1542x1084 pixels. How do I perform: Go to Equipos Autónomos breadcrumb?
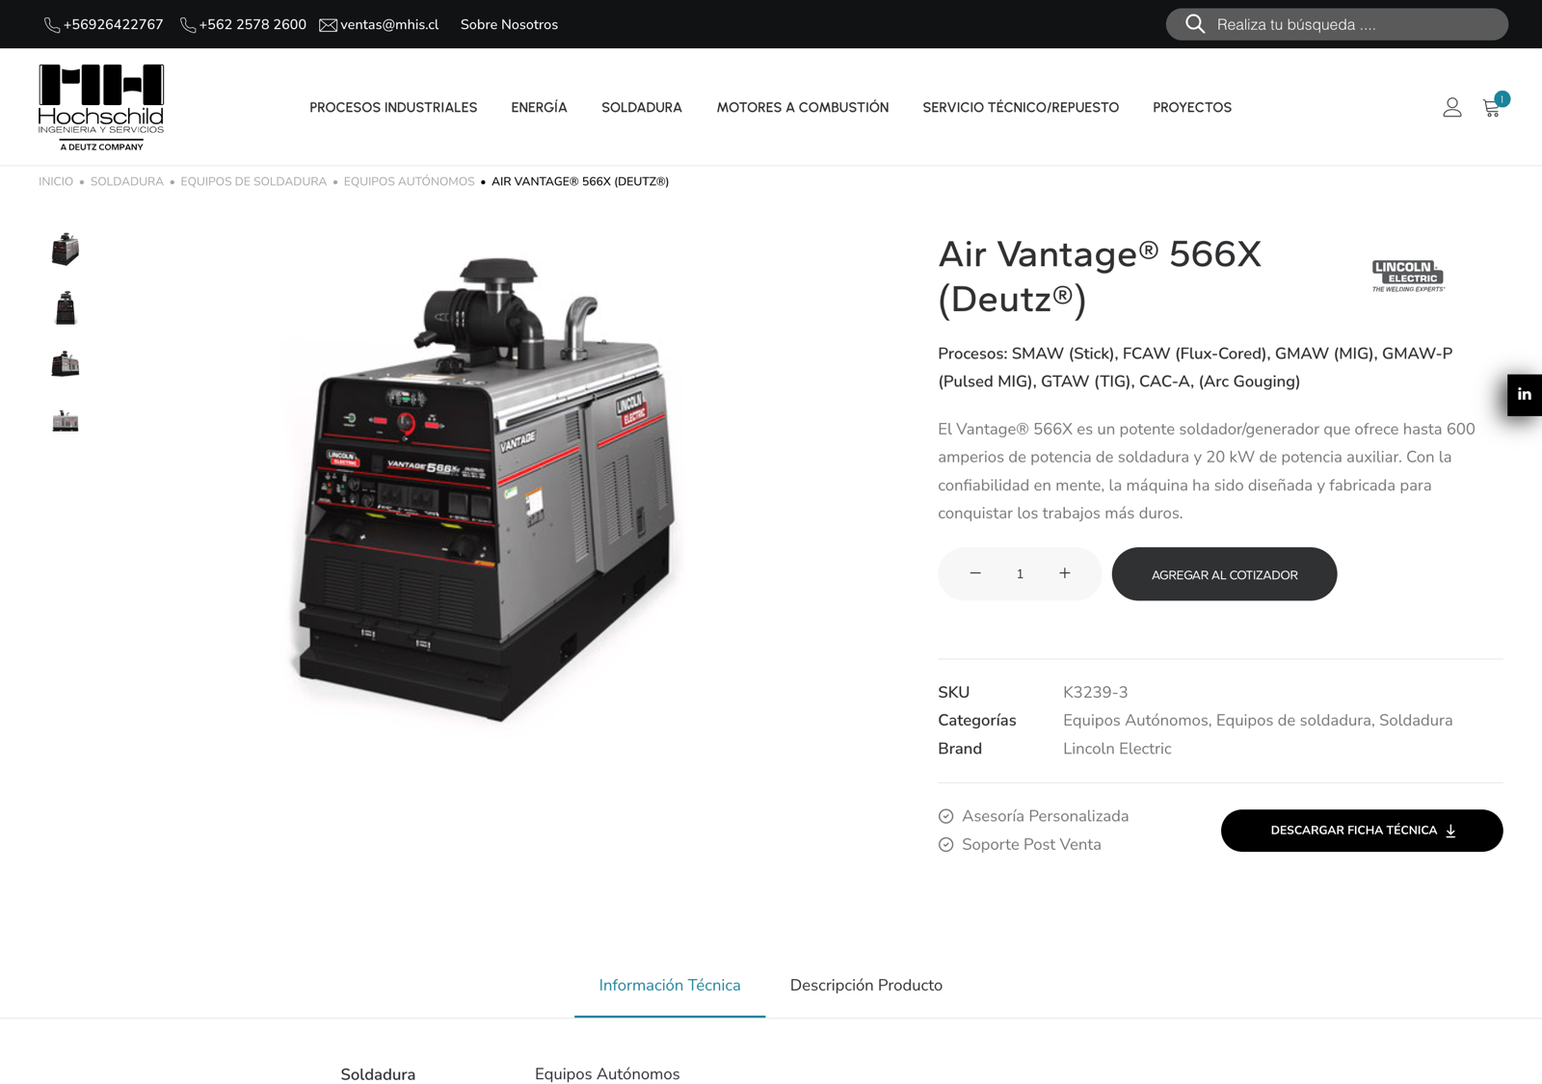[409, 182]
